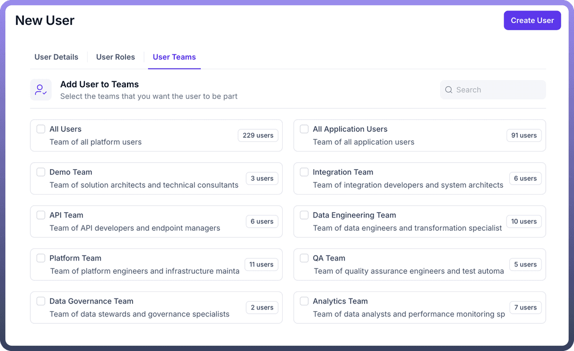Select the Platform Team checkbox
Image resolution: width=574 pixels, height=351 pixels.
coord(41,258)
